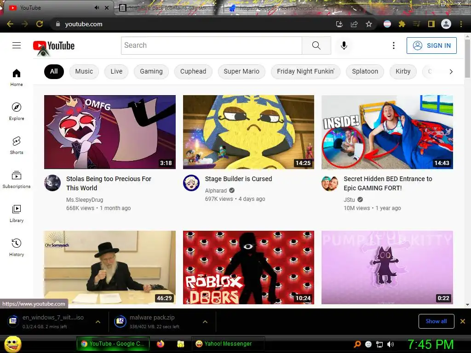Select the All filter chip
The width and height of the screenshot is (471, 353).
pyautogui.click(x=54, y=71)
